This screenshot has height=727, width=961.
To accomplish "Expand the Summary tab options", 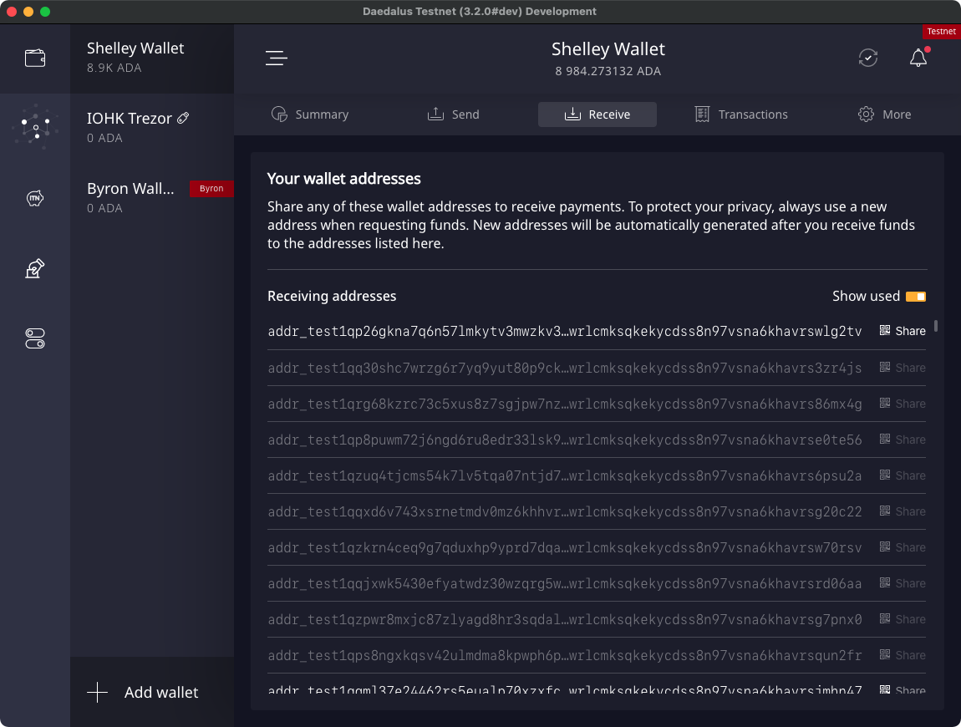I will (310, 114).
